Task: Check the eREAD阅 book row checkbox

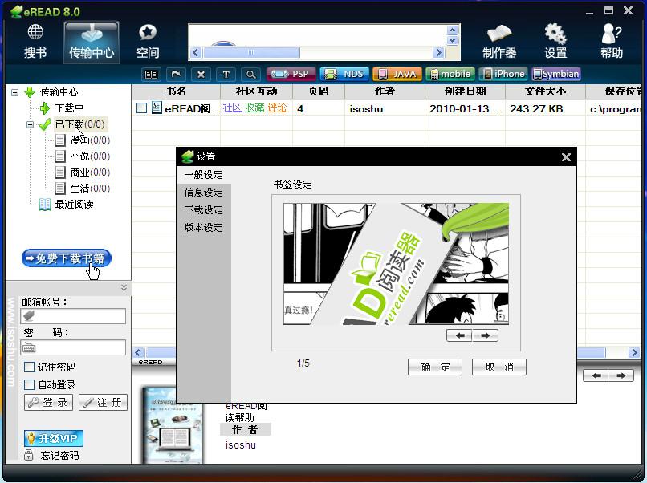Action: tap(141, 108)
